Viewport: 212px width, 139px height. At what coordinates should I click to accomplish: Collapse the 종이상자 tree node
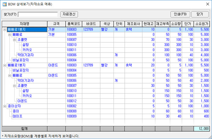pos(5,106)
